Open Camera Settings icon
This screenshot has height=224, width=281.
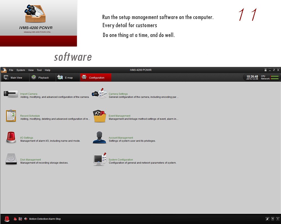pos(99,94)
